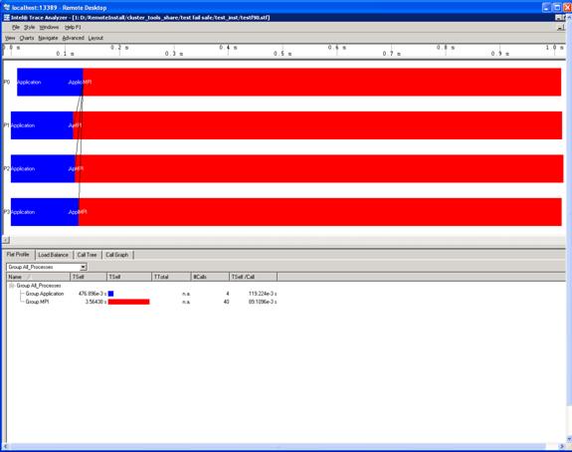Image resolution: width=572 pixels, height=452 pixels.
Task: Click the P1 red MPI segment
Action: click(317, 125)
